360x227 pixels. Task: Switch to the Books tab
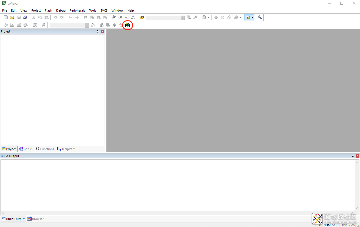pyautogui.click(x=26, y=149)
